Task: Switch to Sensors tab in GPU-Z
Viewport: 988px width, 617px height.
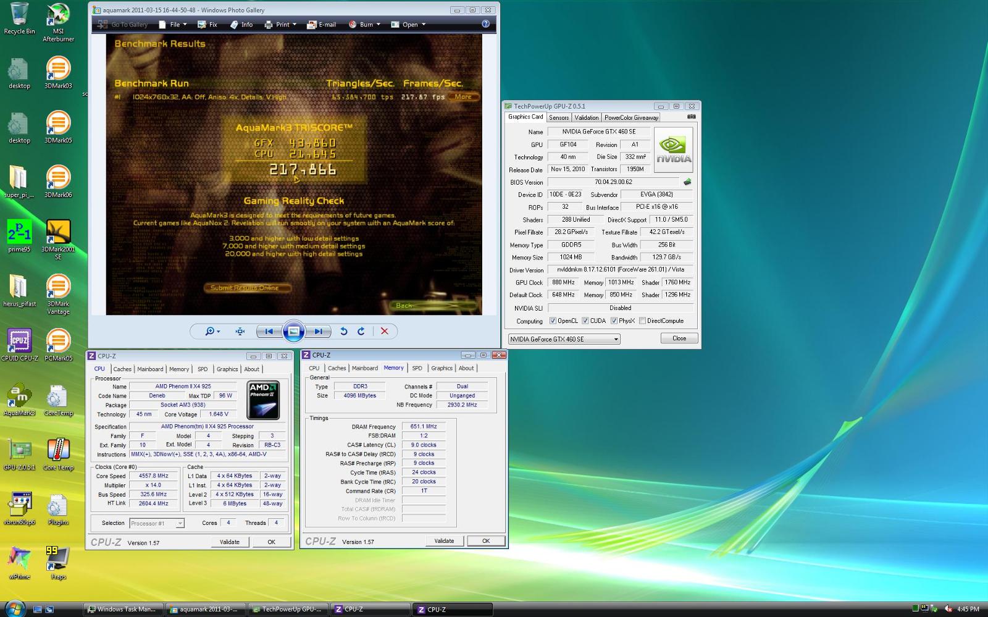Action: click(x=559, y=117)
